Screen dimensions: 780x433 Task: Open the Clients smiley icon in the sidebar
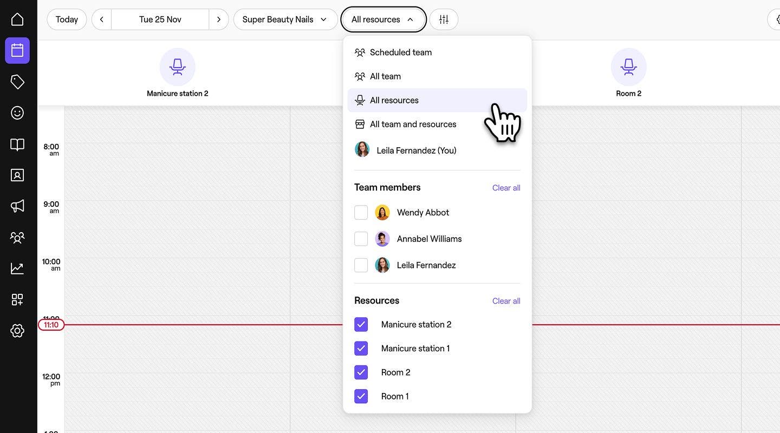pyautogui.click(x=17, y=113)
